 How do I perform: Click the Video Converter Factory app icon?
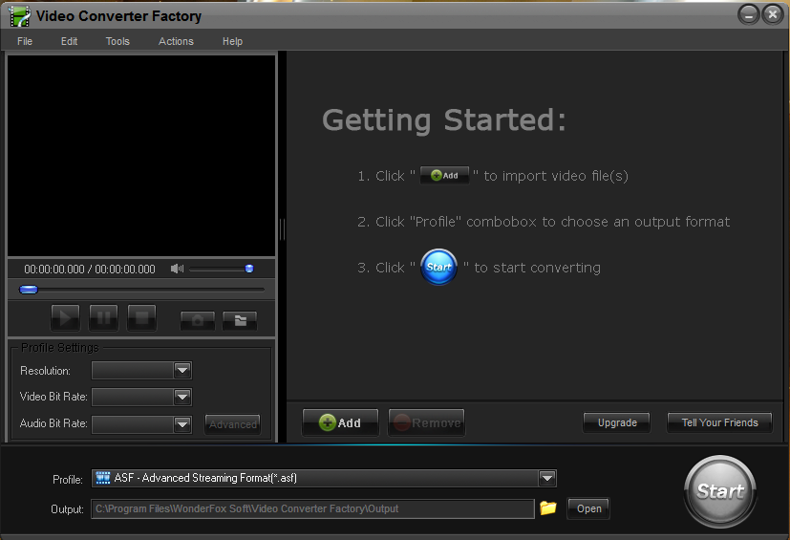click(x=19, y=16)
